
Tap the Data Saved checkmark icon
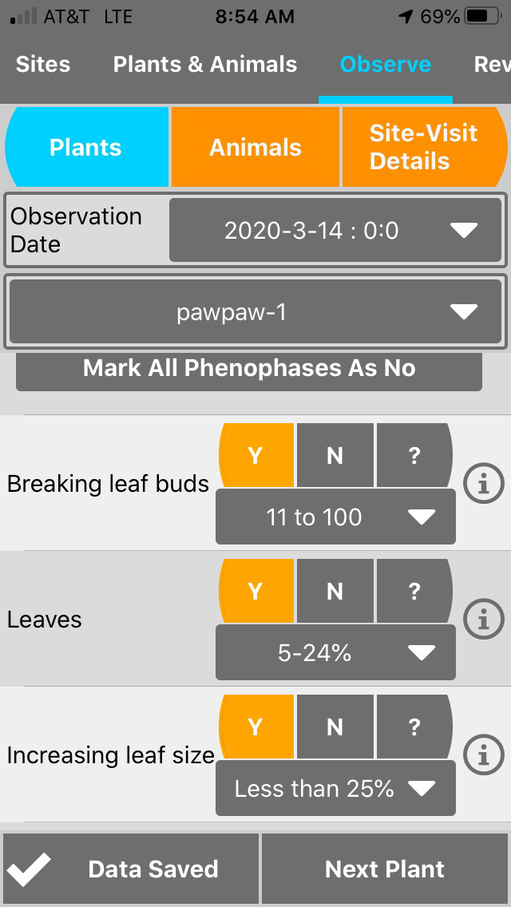[x=29, y=869]
